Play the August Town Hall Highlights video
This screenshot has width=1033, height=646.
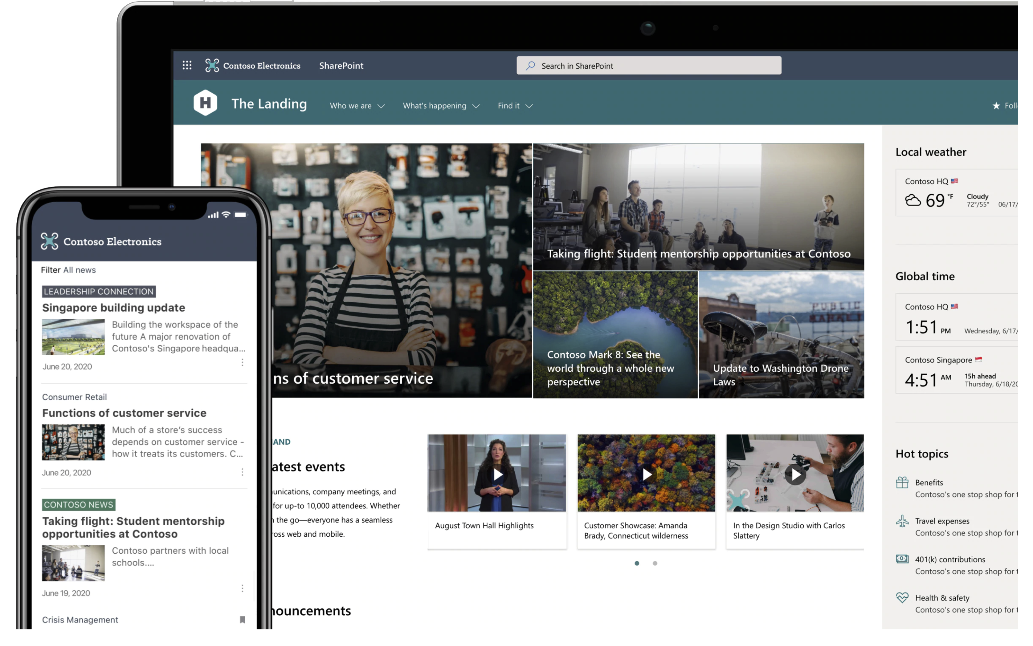click(x=497, y=474)
